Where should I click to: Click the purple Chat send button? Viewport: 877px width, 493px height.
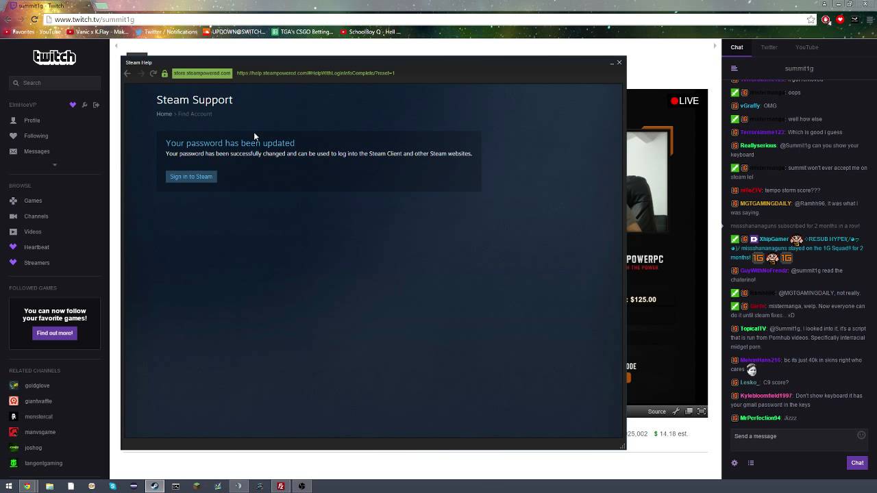coord(857,463)
